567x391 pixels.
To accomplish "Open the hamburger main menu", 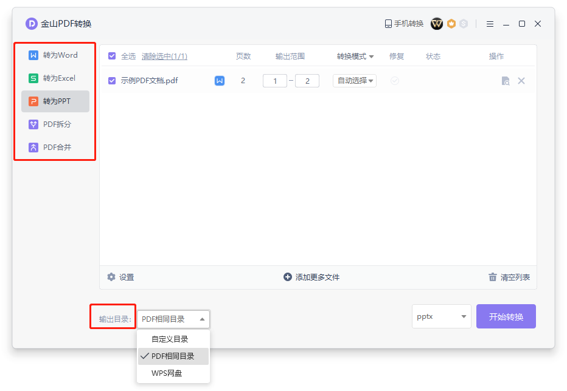I will pos(490,24).
